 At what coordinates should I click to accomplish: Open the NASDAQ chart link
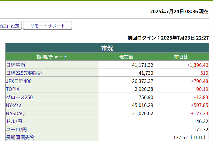point(15,113)
